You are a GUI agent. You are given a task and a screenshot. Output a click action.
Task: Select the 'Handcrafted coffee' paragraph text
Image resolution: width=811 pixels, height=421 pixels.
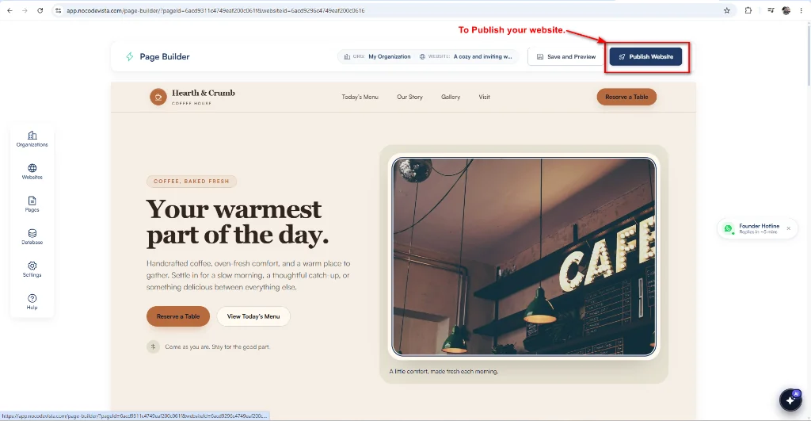tap(248, 275)
